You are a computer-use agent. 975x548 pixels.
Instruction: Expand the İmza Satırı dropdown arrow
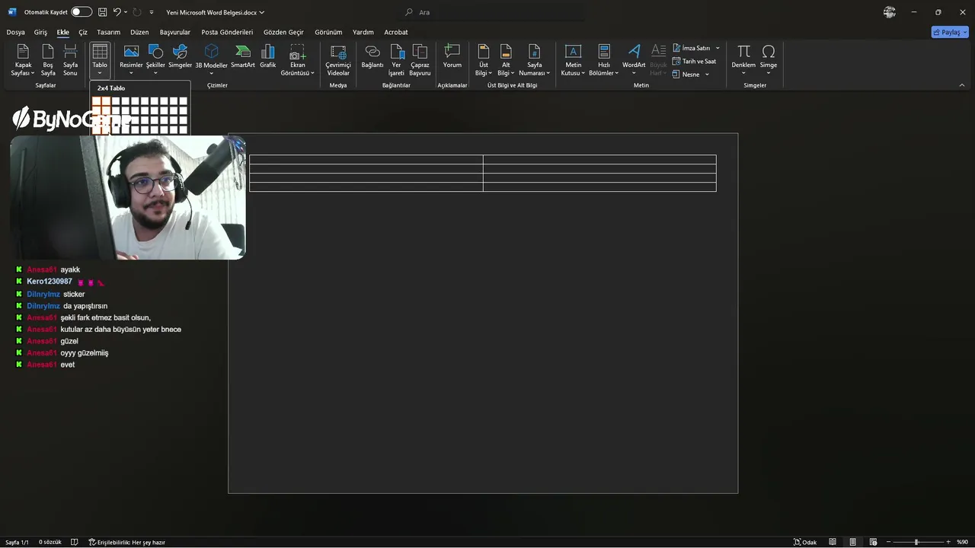pos(718,48)
